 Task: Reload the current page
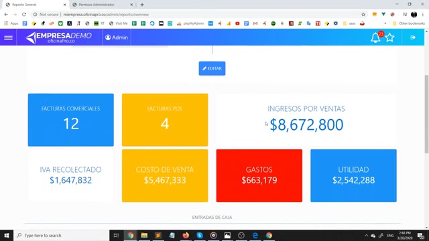(24, 15)
